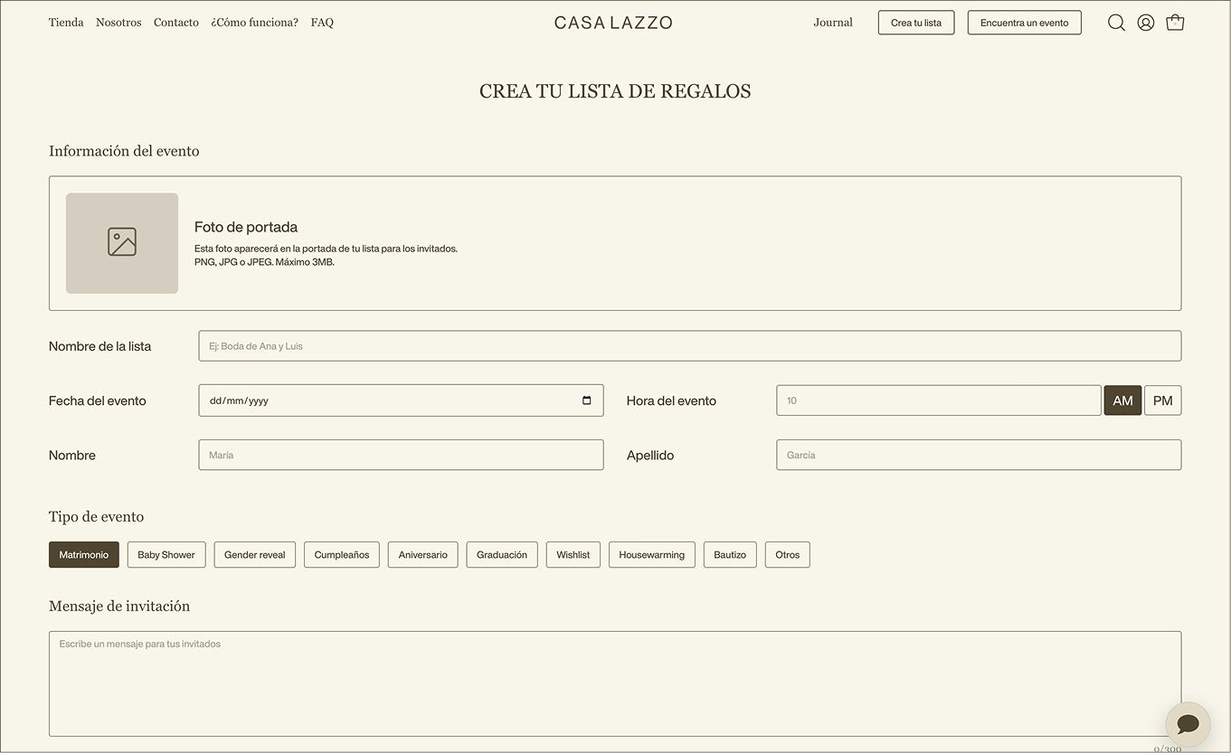This screenshot has width=1231, height=753.
Task: Choose Housewarming event type
Action: click(x=652, y=555)
